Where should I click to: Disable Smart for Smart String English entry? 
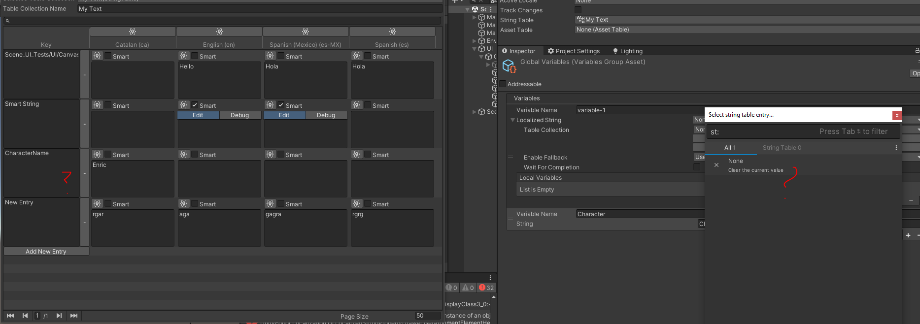(195, 105)
